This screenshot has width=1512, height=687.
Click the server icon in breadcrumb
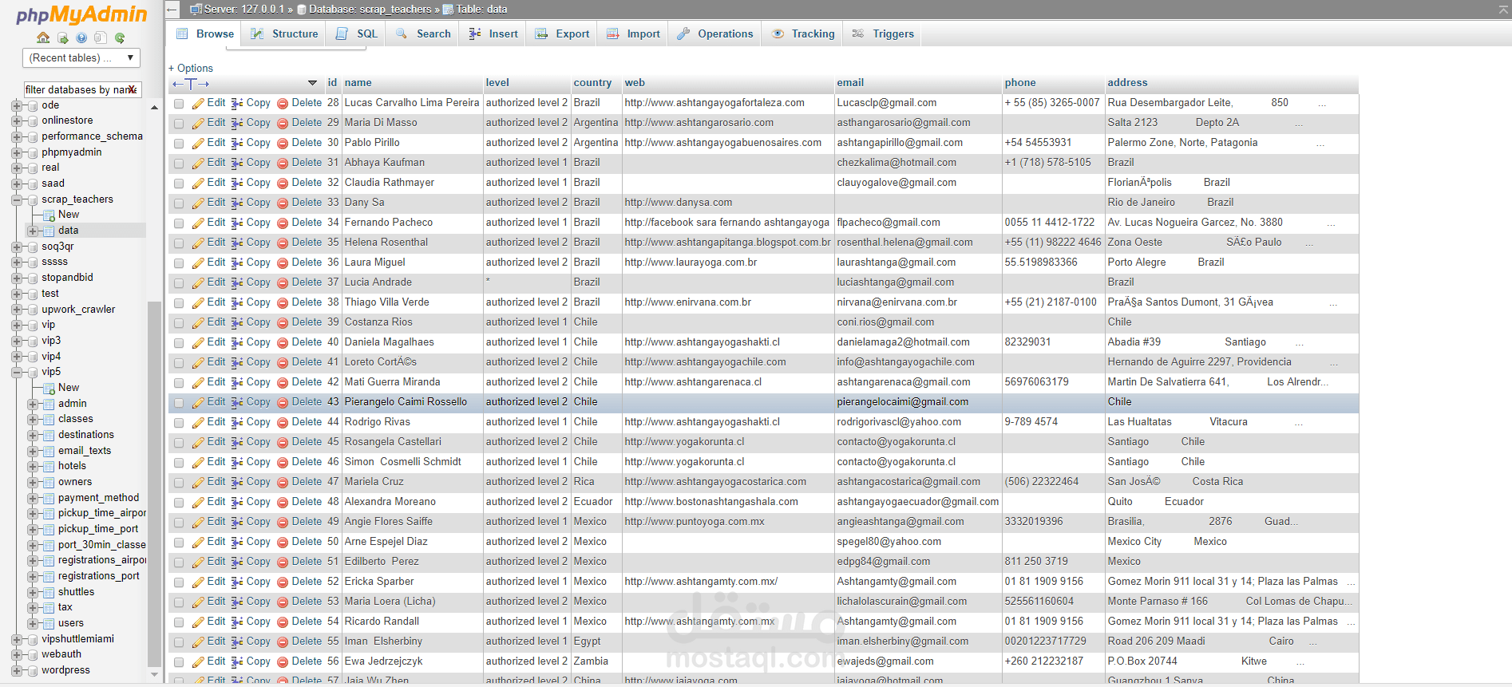pyautogui.click(x=196, y=10)
